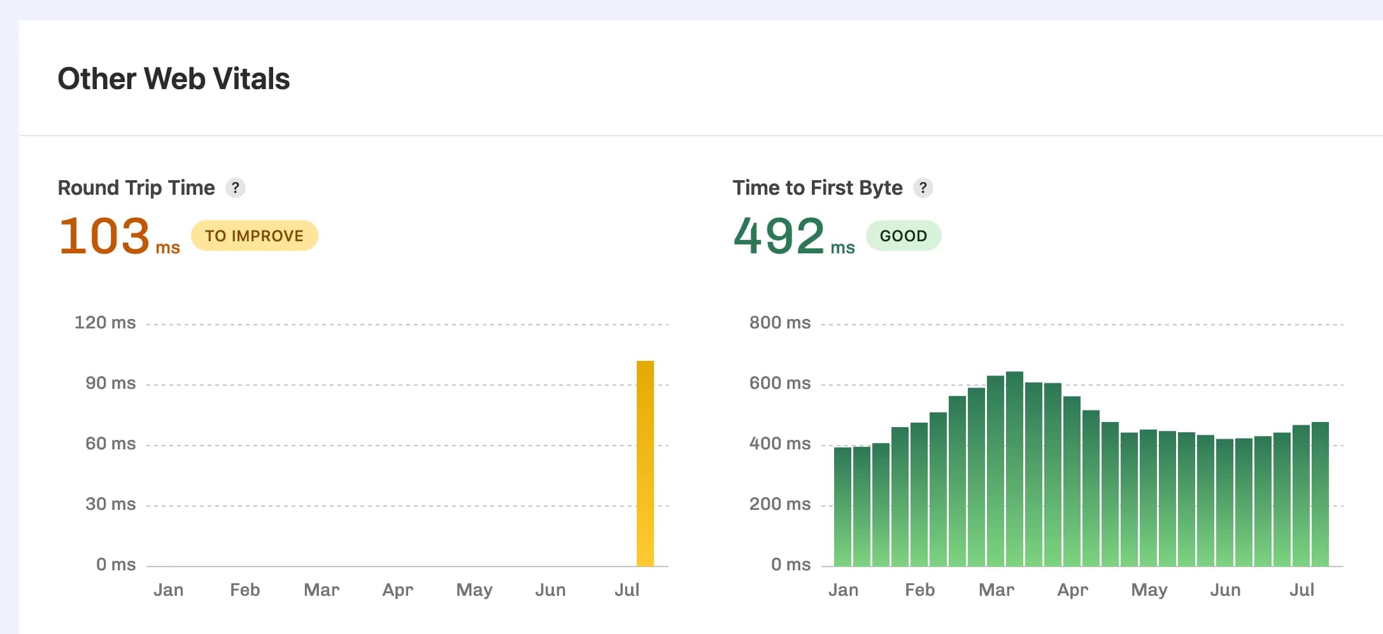Click the Round Trip Time help icon
Image resolution: width=1383 pixels, height=634 pixels.
tap(236, 187)
